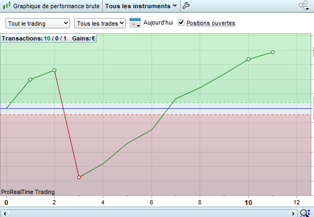The image size is (314, 217).
Task: Click the last green point at trade 11
Action: [x=272, y=52]
